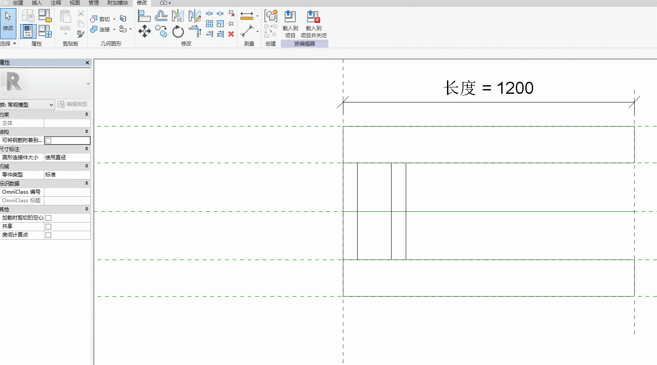Open the 创建 ribbon tab

[x=18, y=3]
